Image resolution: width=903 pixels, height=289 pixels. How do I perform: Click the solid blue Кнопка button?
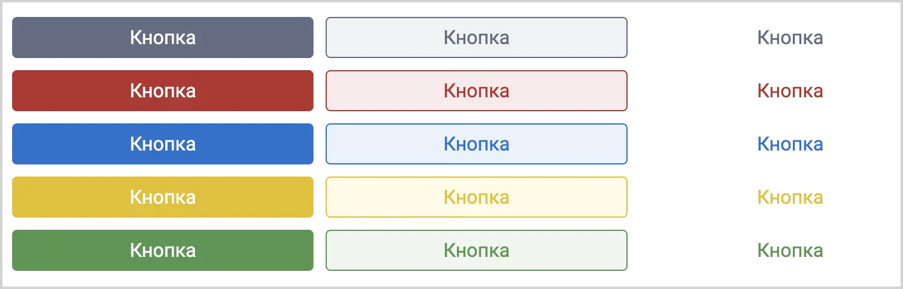(163, 144)
